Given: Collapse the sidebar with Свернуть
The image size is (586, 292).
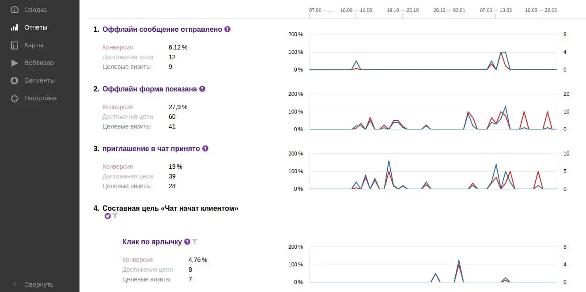Looking at the screenshot, I should click(38, 284).
